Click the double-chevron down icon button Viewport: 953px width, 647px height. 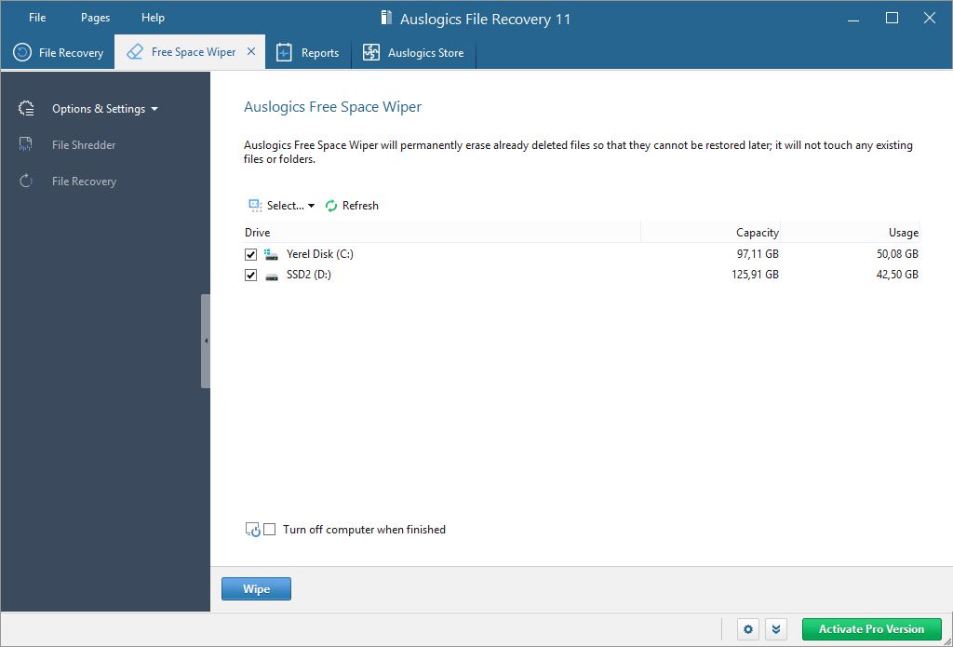point(776,629)
